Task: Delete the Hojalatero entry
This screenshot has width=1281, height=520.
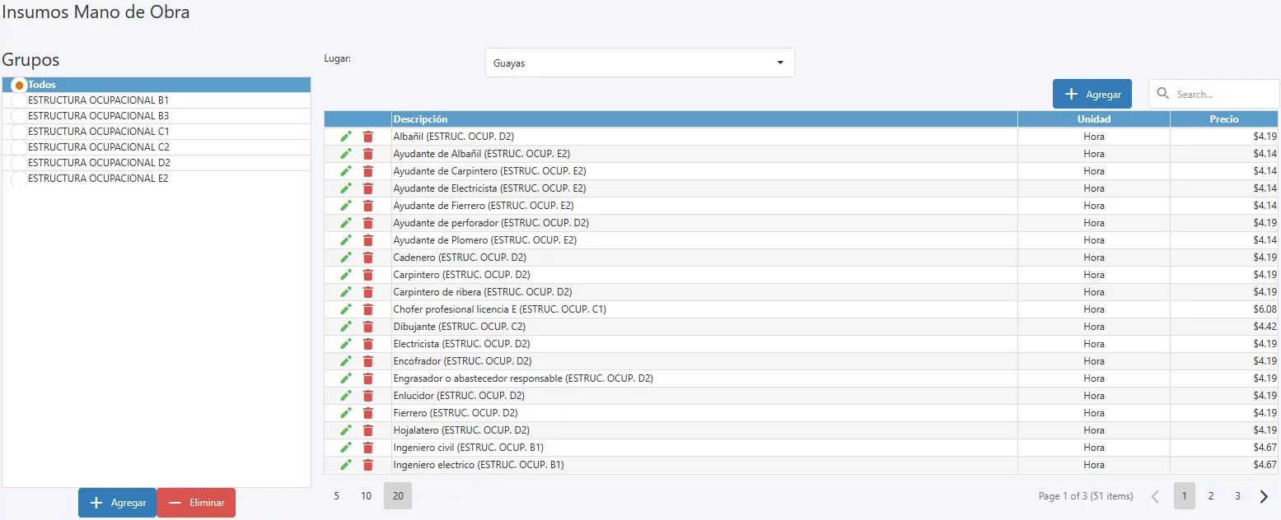Action: [368, 430]
